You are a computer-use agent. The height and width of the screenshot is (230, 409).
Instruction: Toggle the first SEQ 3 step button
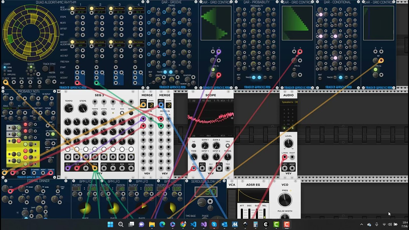click(x=68, y=149)
